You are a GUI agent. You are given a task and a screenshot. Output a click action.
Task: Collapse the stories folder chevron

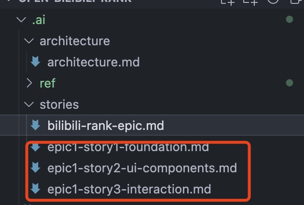[x=29, y=104]
